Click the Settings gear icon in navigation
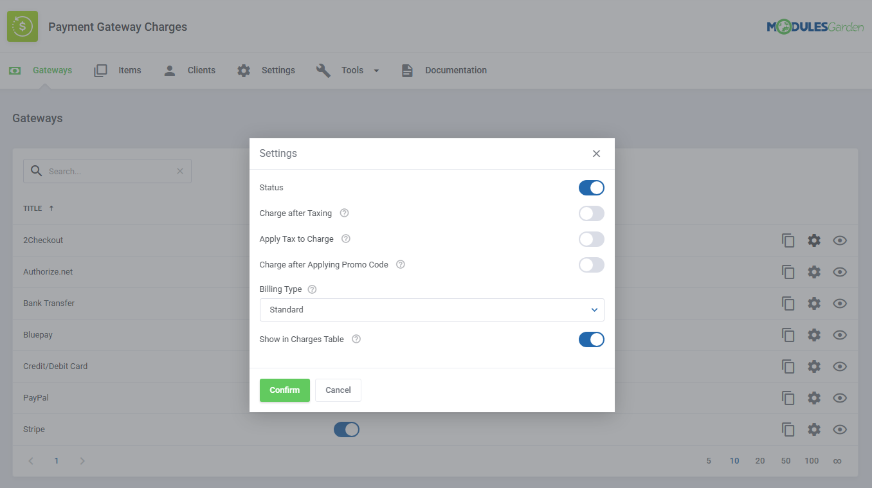This screenshot has height=488, width=872. (x=243, y=70)
